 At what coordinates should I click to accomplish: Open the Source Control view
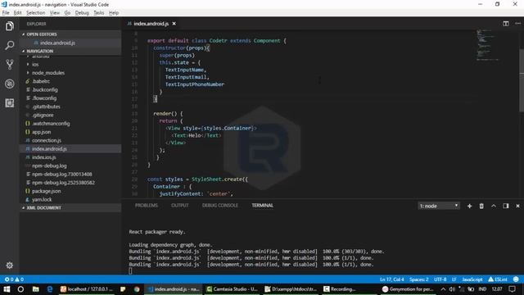9,64
